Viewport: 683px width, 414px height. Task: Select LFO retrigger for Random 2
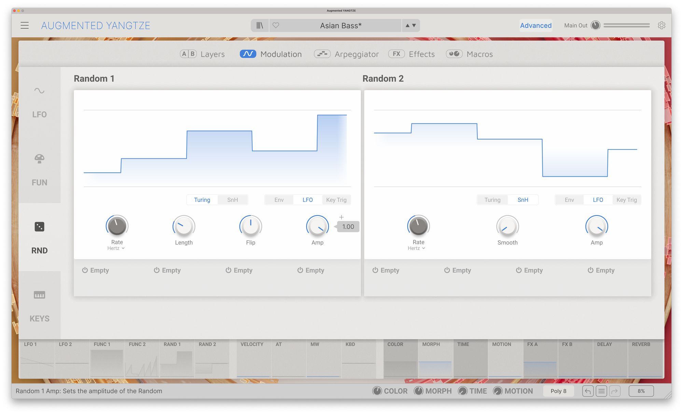(x=598, y=200)
